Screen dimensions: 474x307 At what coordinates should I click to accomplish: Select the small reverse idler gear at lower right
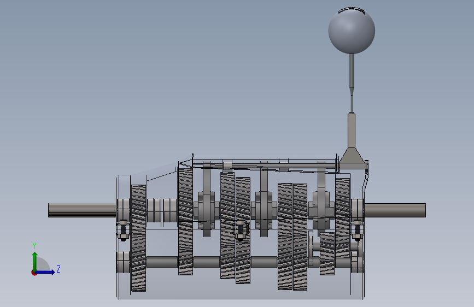point(327,253)
